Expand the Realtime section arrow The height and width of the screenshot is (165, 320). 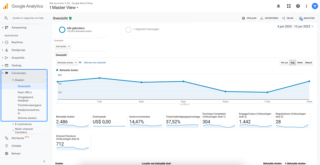3,42
